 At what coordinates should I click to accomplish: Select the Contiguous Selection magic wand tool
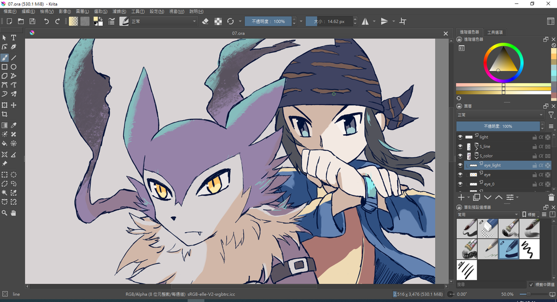pyautogui.click(x=4, y=193)
